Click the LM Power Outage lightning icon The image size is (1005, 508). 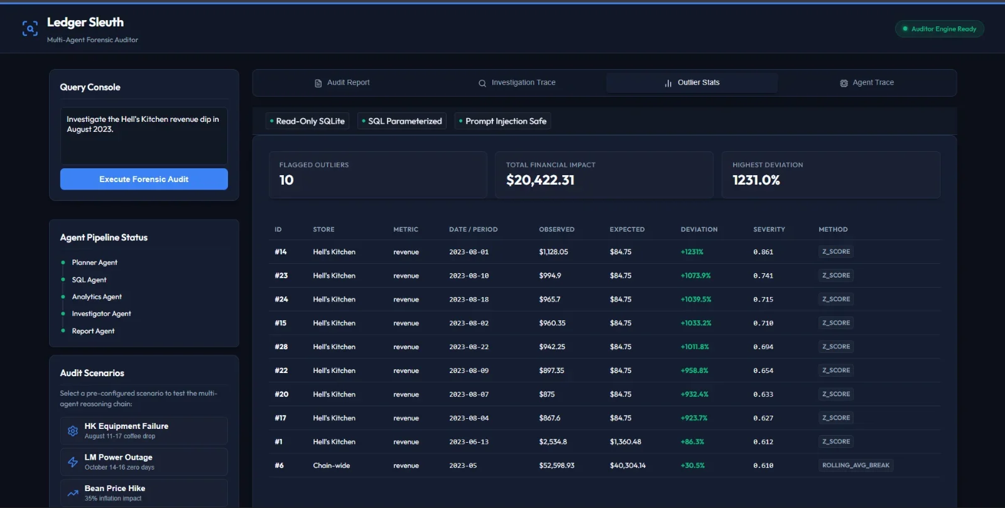point(73,462)
